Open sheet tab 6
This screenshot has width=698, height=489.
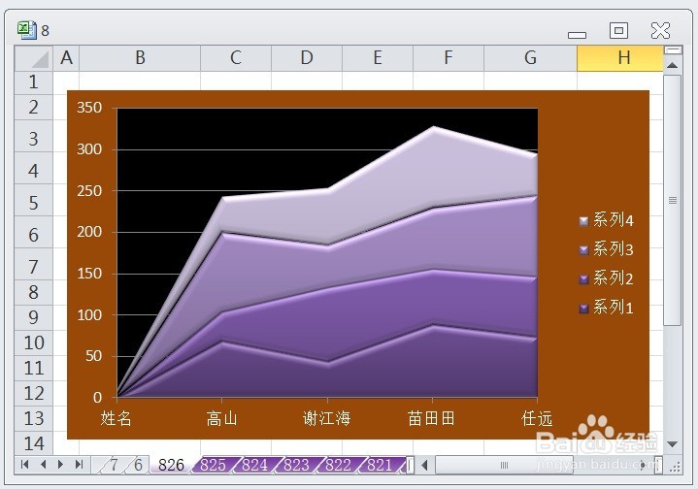139,465
